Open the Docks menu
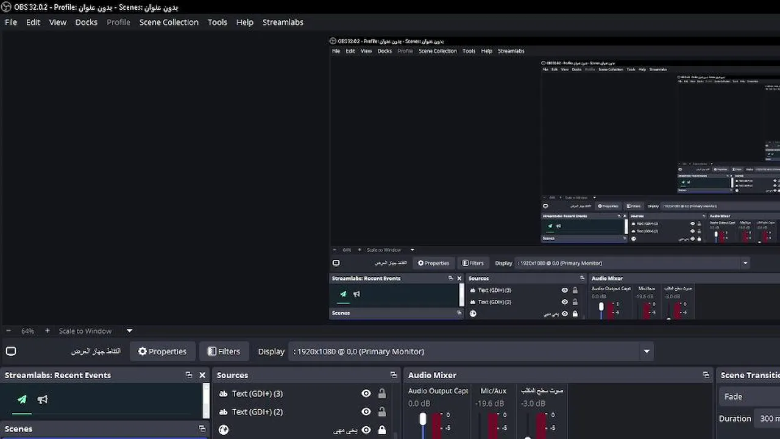The height and width of the screenshot is (439, 780). click(87, 22)
